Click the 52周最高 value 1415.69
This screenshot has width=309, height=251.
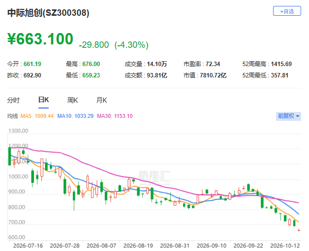(x=281, y=64)
